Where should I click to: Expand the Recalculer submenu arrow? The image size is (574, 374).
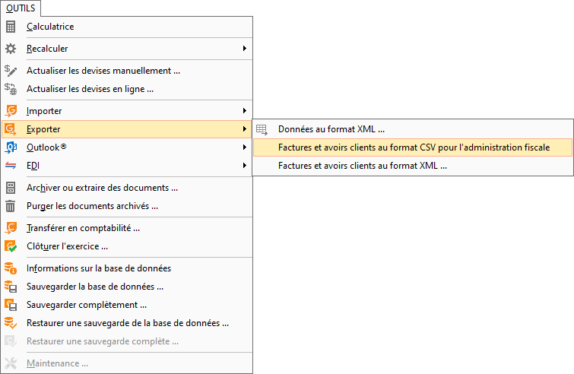[x=244, y=49]
